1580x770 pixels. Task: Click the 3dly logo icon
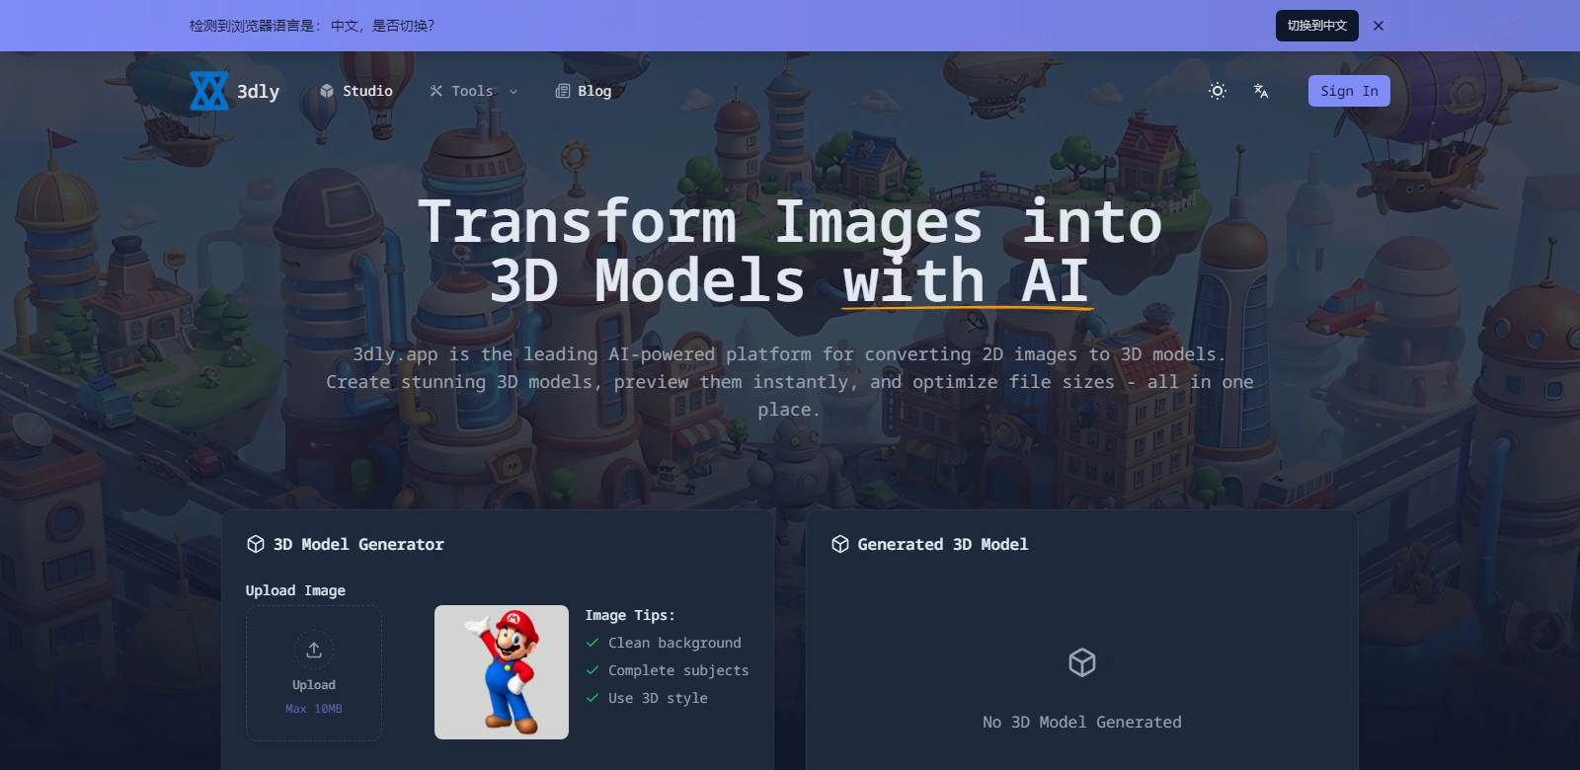[208, 91]
